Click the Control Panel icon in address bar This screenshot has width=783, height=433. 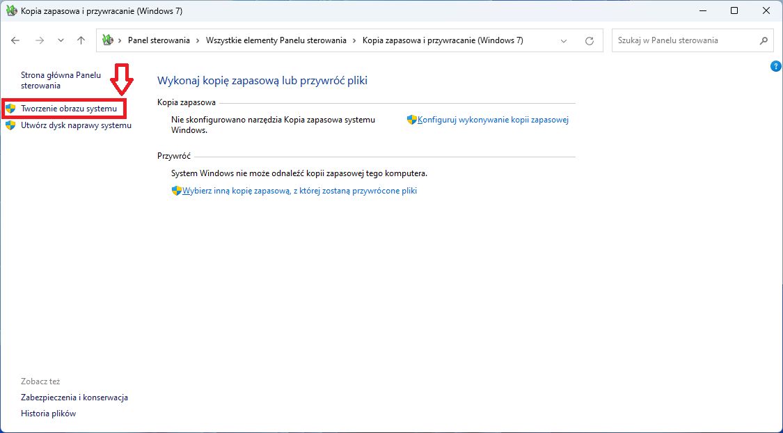tap(107, 40)
